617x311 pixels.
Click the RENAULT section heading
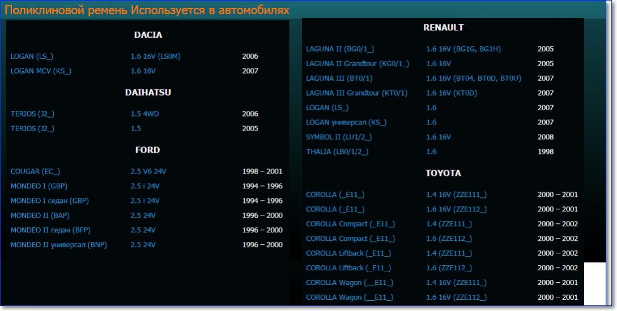point(444,28)
